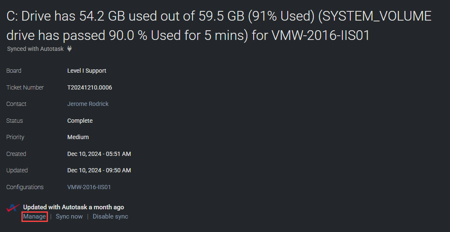The image size is (450, 232).
Task: Click the updated date Dec 10, 09:50 AM
Action: [x=99, y=170]
